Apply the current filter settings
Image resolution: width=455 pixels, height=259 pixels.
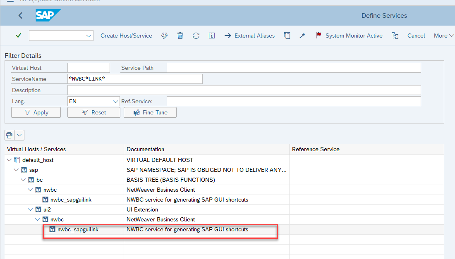point(36,112)
